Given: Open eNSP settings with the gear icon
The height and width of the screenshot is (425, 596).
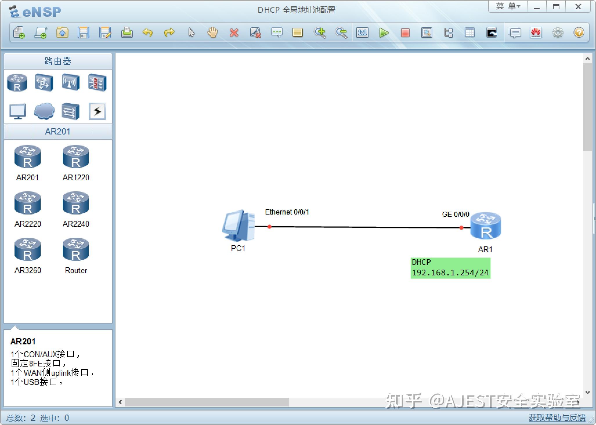Looking at the screenshot, I should tap(557, 32).
